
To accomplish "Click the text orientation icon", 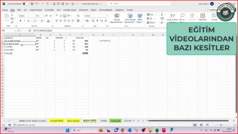I will point(69,16).
